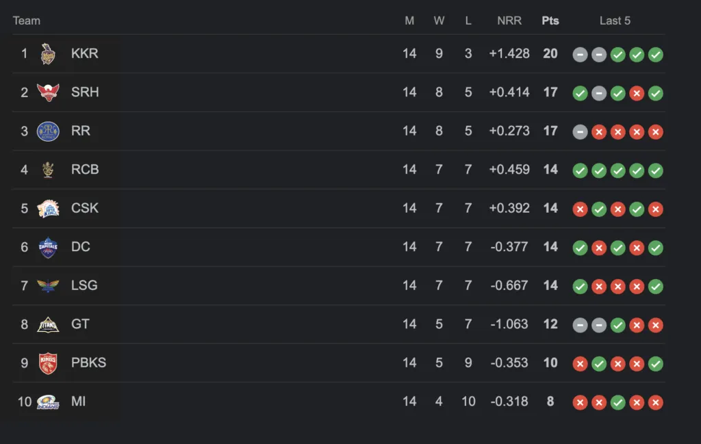Open the GT team name link
This screenshot has height=444, width=701.
click(x=81, y=324)
